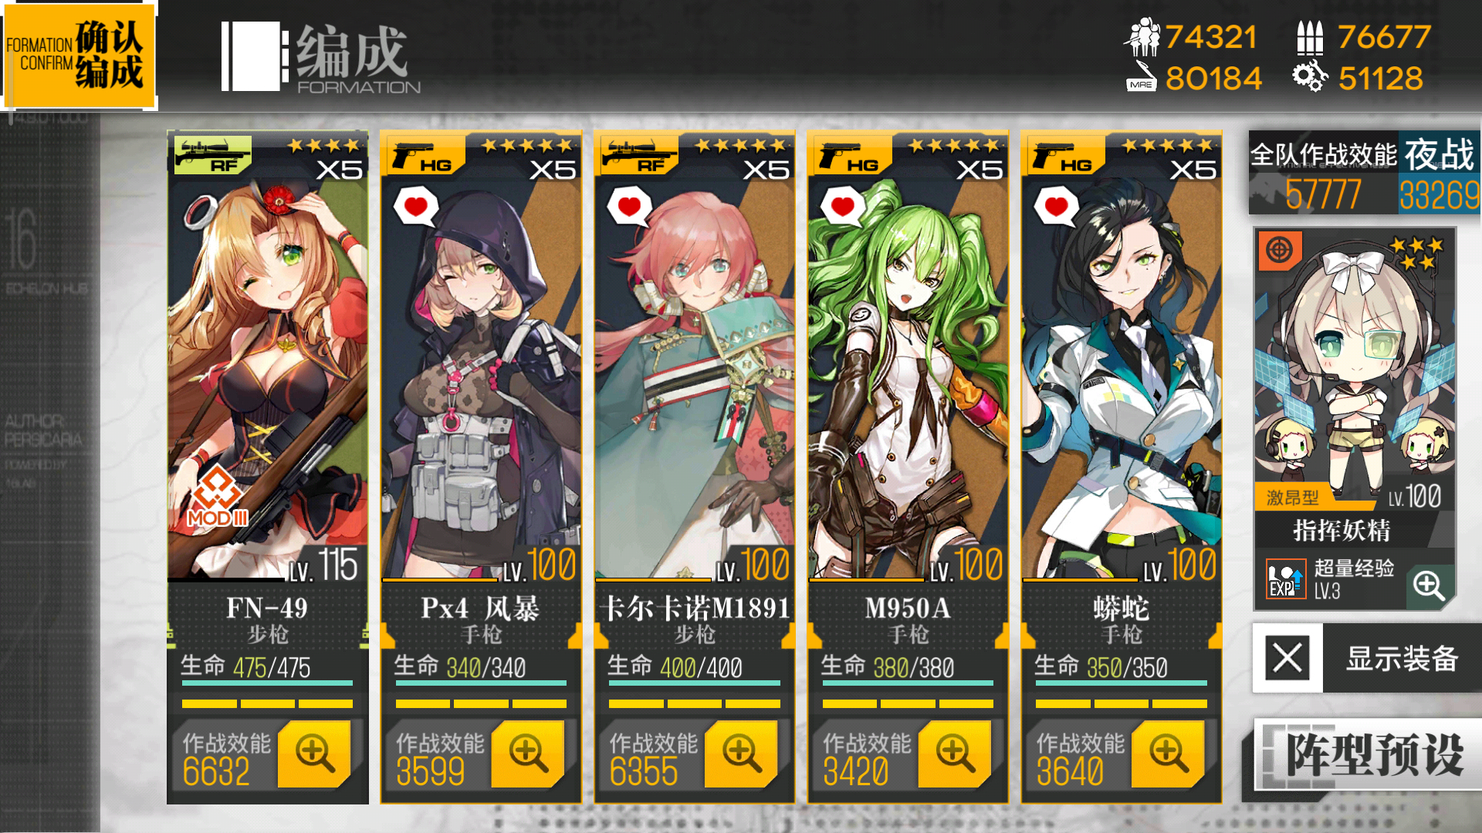Open M950A combat effectiveness magnifier
Image resolution: width=1482 pixels, height=833 pixels.
(x=955, y=754)
